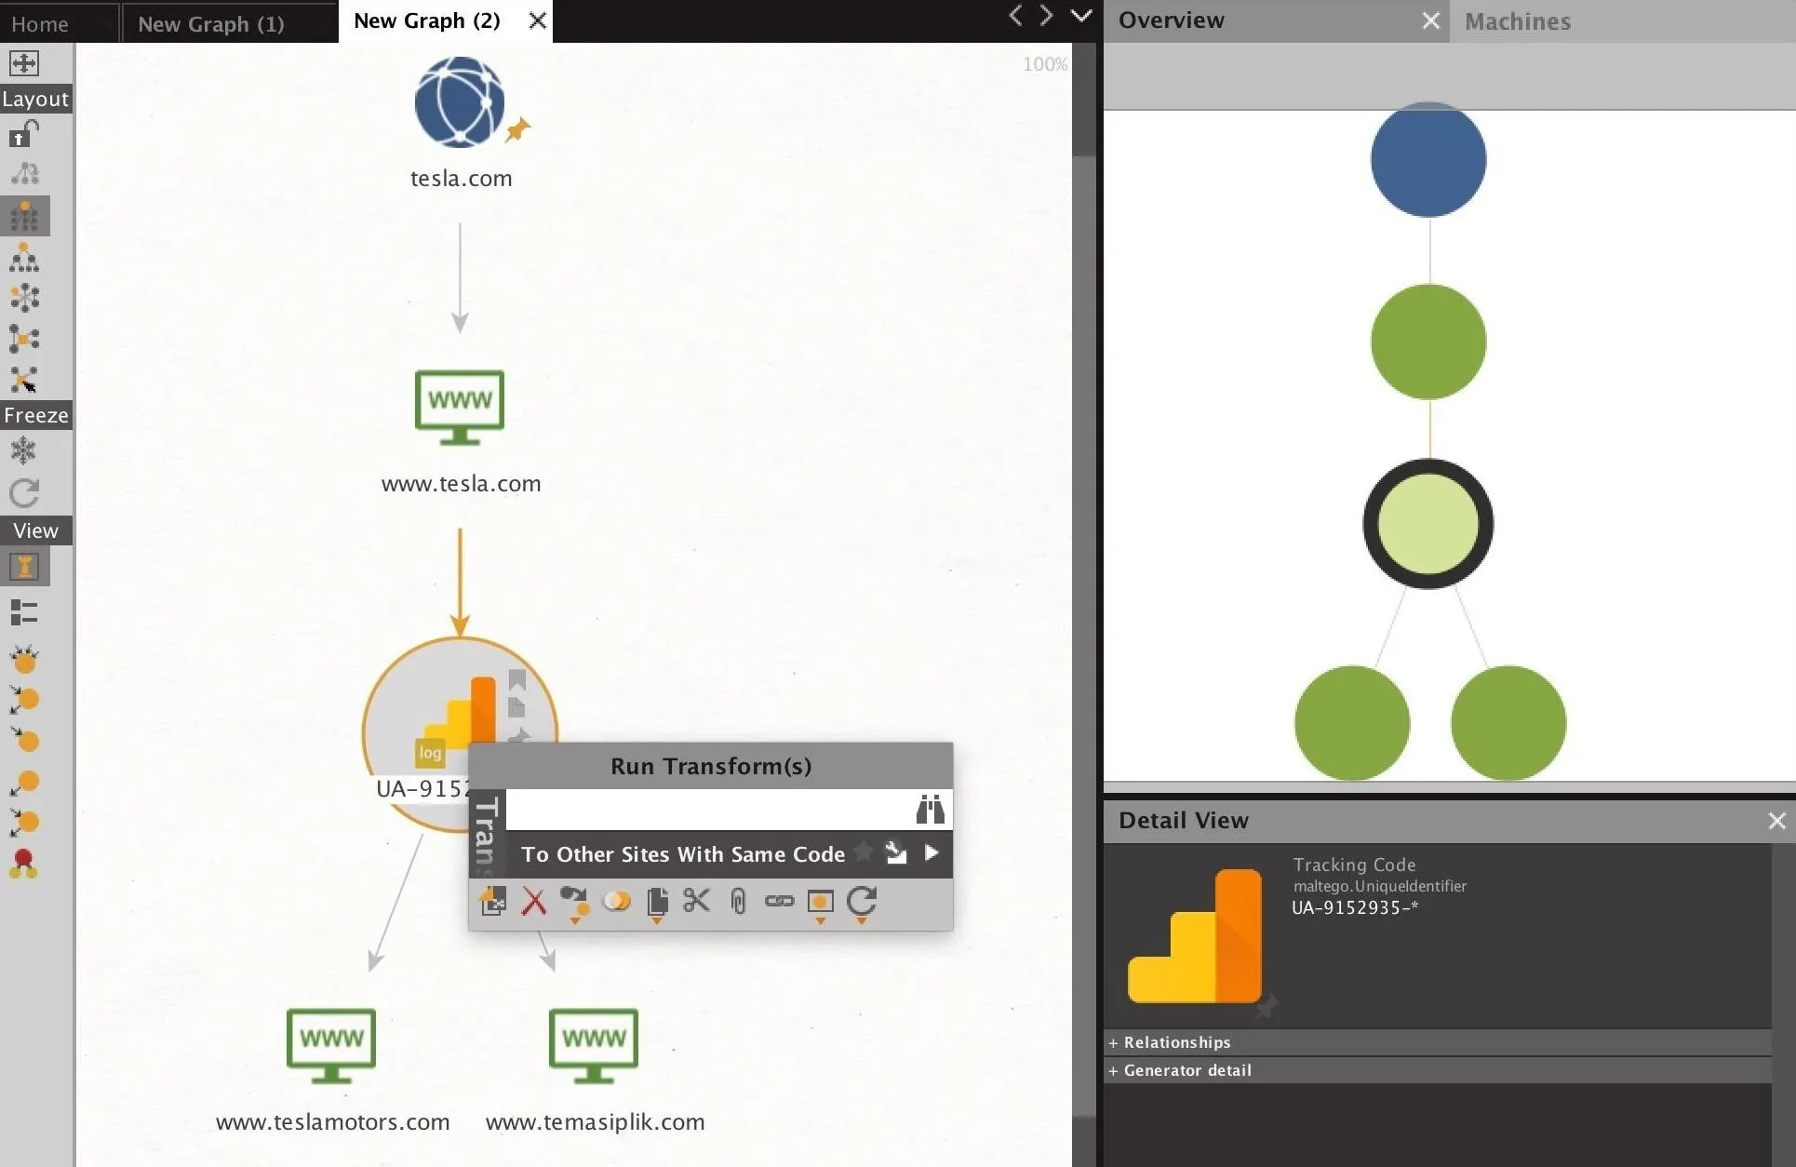This screenshot has width=1796, height=1167.
Task: Click the fit-to-screen move icon above Layout
Action: coord(23,63)
